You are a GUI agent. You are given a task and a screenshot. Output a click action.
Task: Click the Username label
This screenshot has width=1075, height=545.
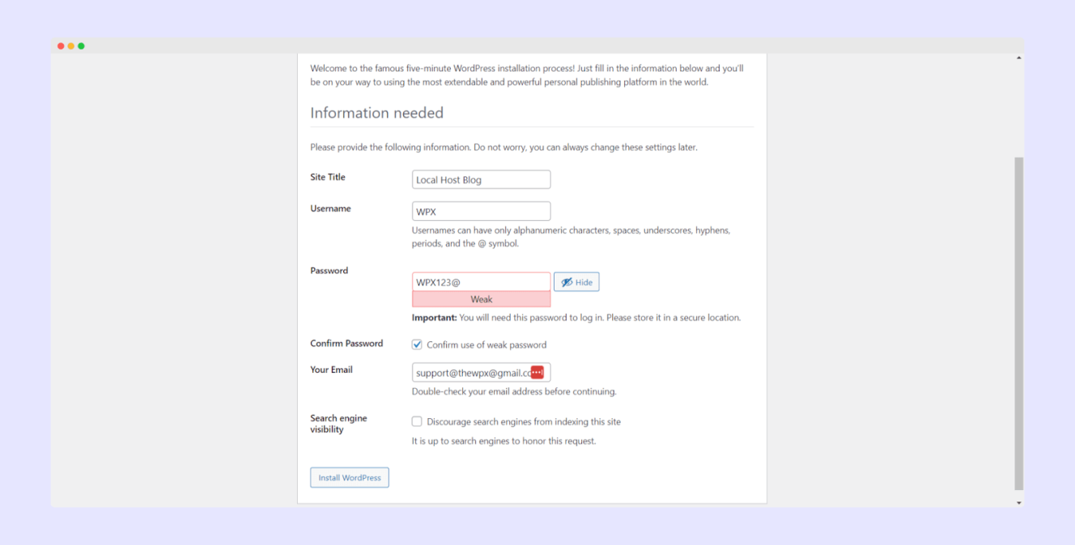pos(330,209)
